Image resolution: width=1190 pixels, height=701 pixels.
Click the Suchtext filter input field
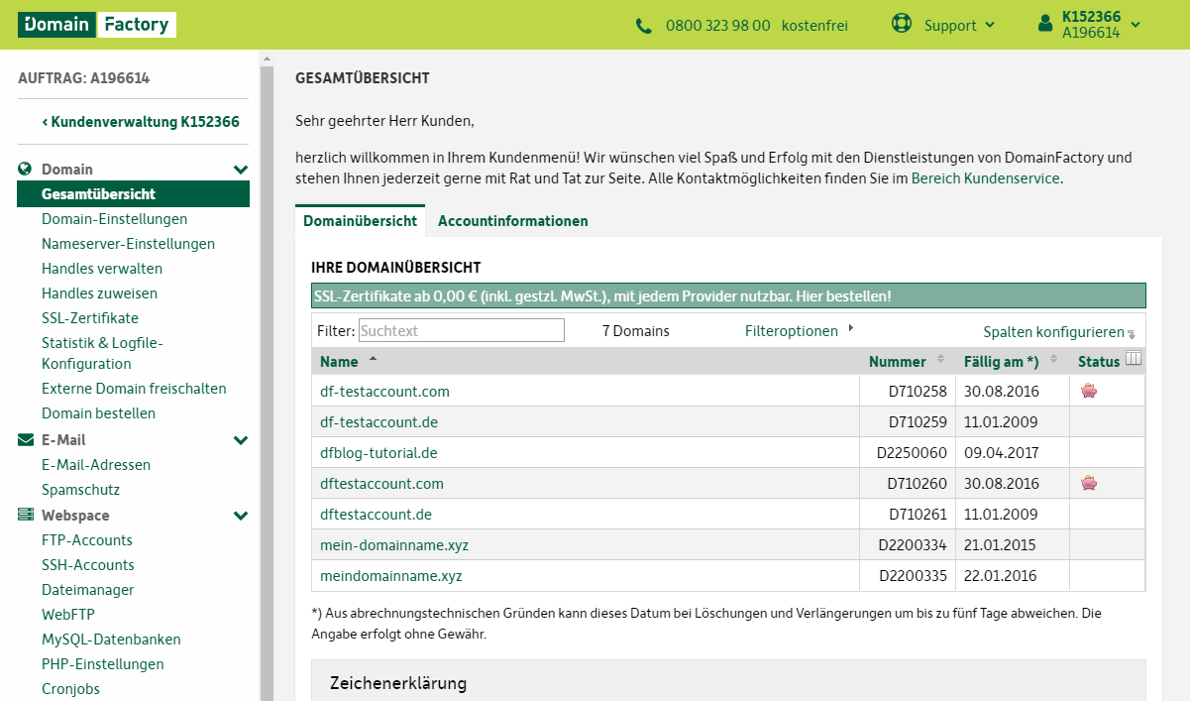461,330
